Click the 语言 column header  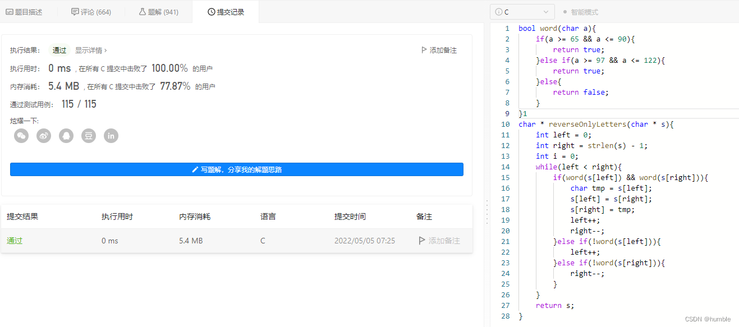click(268, 217)
